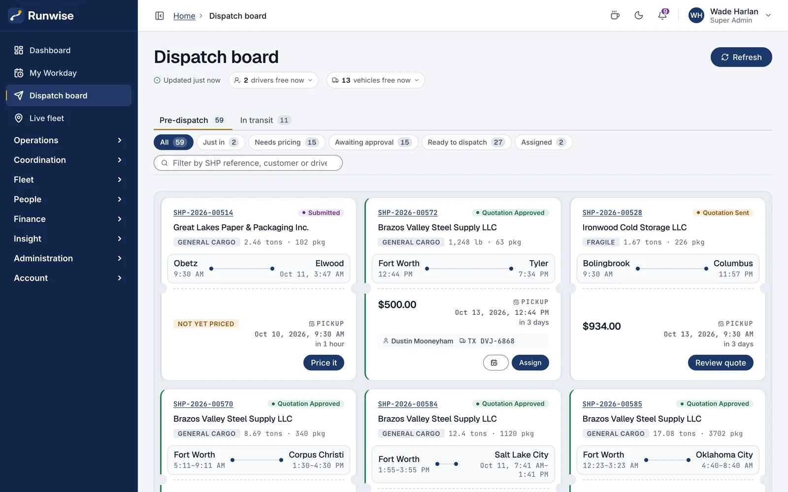The width and height of the screenshot is (788, 492).
Task: Click the Updated just now clock icon
Action: (157, 80)
